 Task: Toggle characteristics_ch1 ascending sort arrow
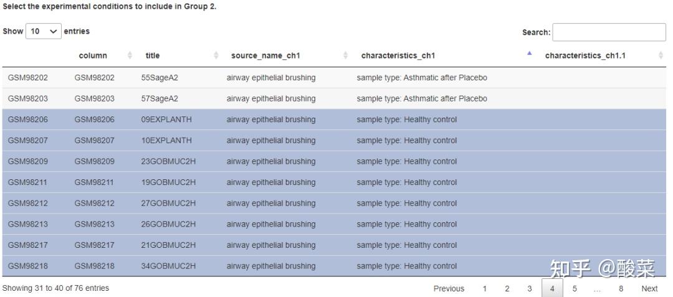[x=529, y=55]
